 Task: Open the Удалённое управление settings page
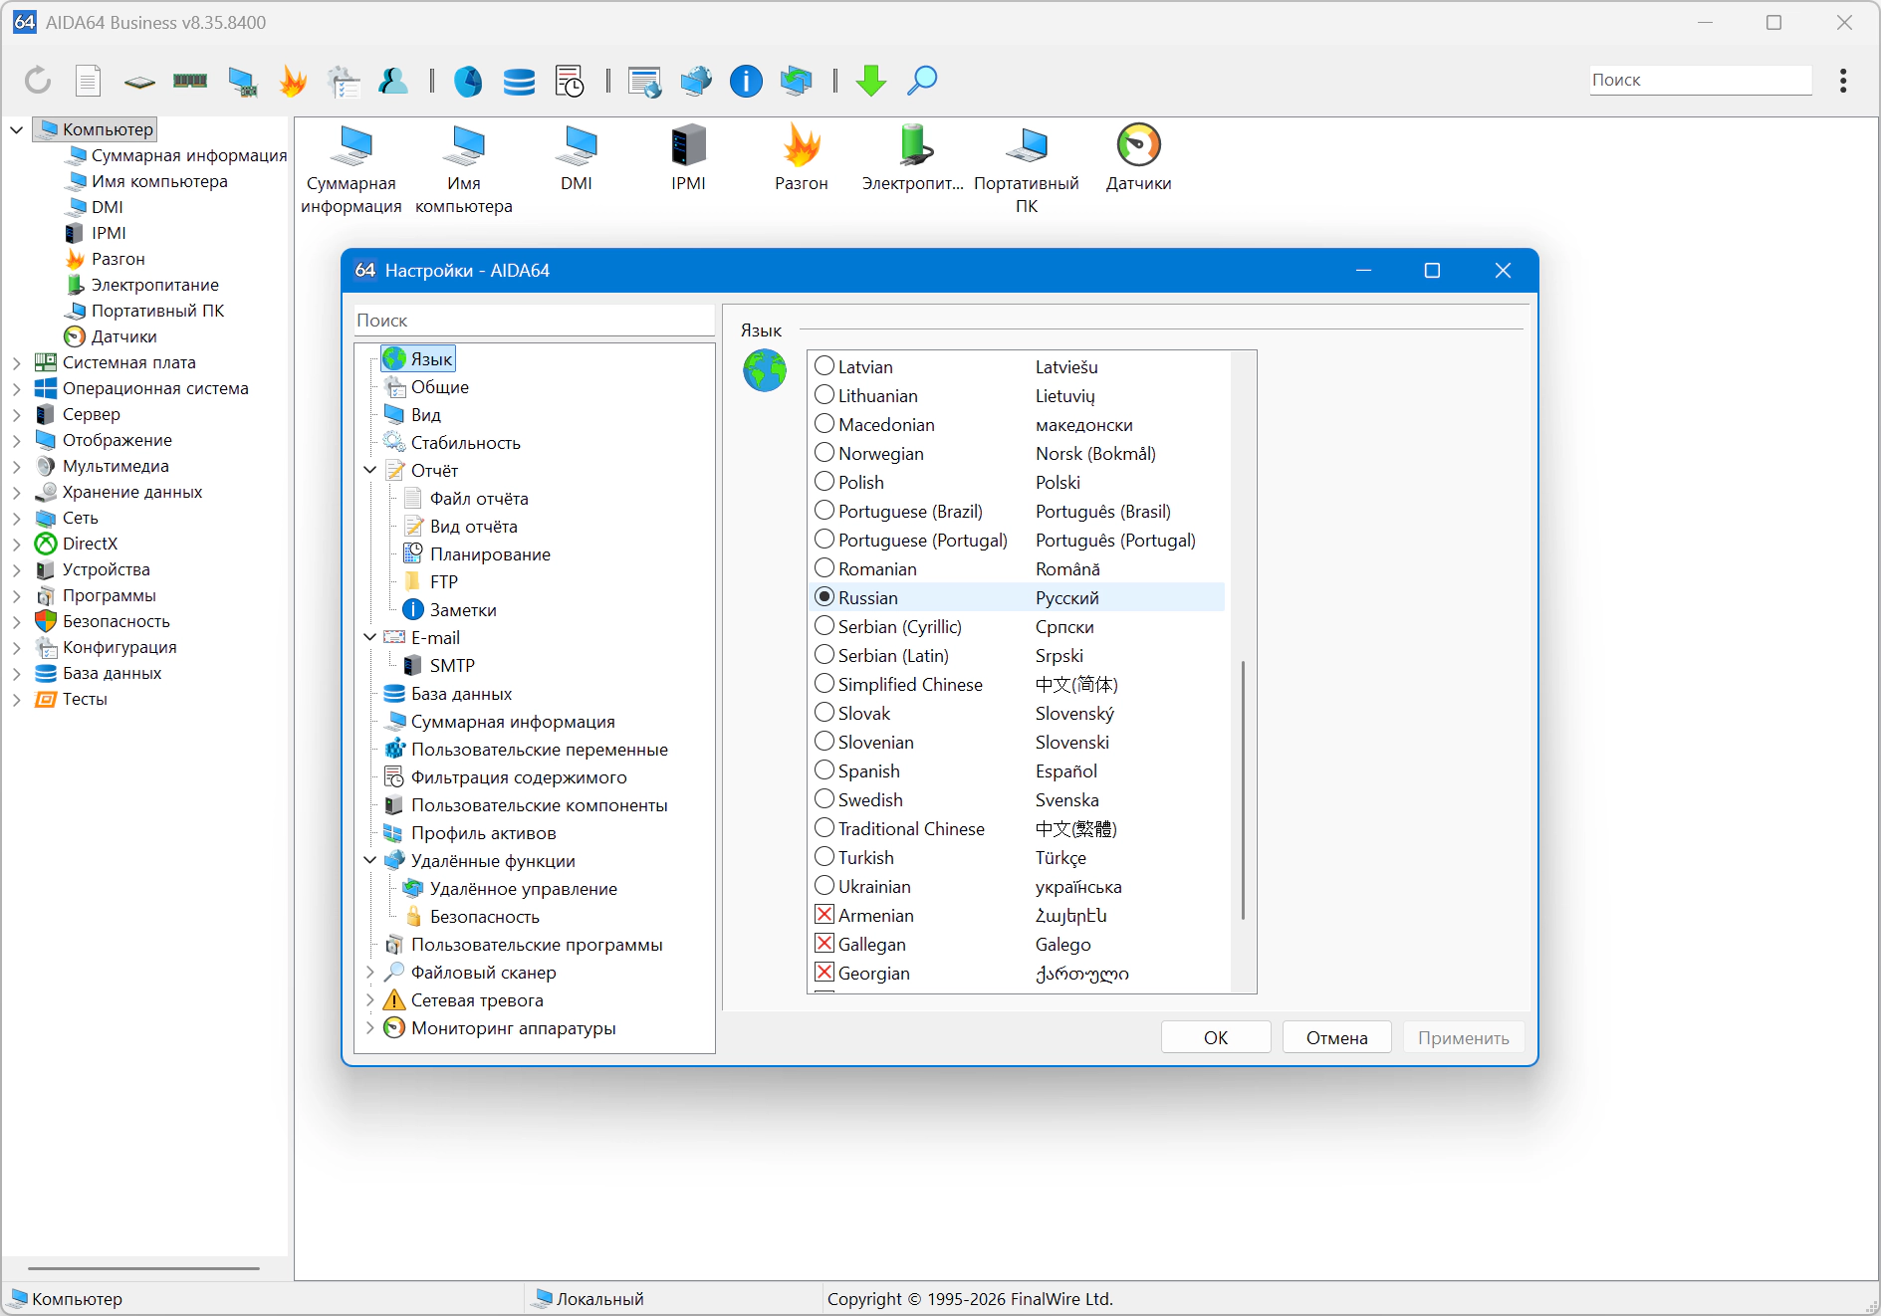[x=523, y=889]
